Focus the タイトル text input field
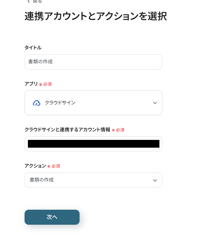Viewport: 216px width, 241px height. [x=93, y=62]
